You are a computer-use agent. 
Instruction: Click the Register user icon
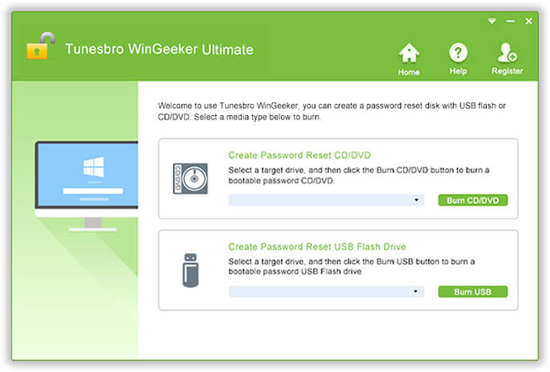507,53
